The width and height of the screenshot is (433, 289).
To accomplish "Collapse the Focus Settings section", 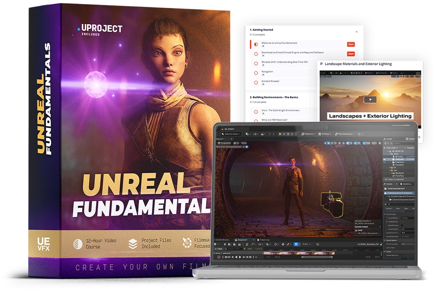I will pyautogui.click(x=385, y=214).
